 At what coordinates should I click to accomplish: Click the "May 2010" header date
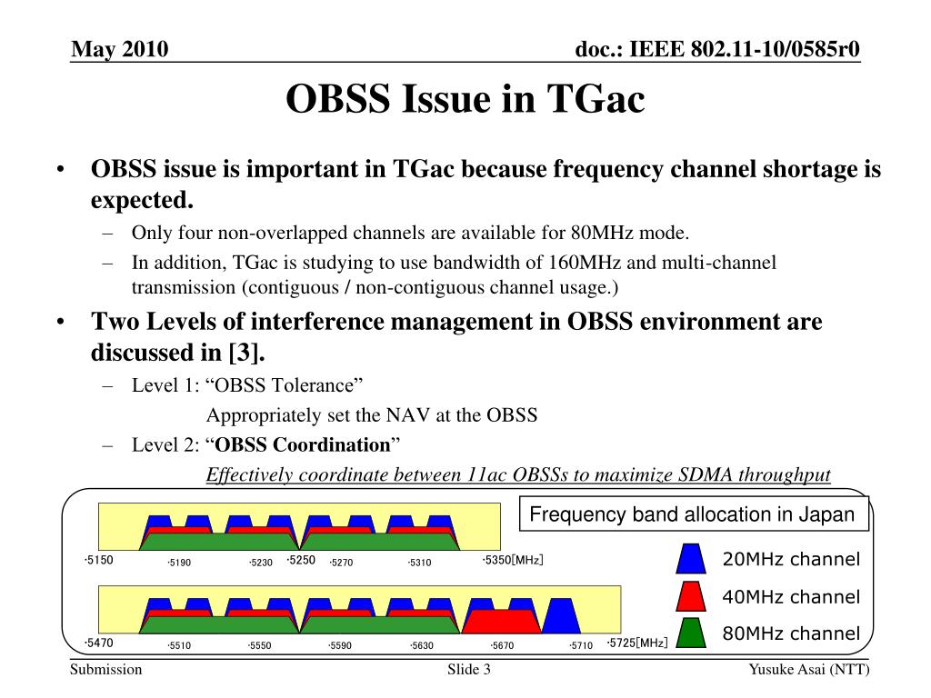tap(119, 49)
